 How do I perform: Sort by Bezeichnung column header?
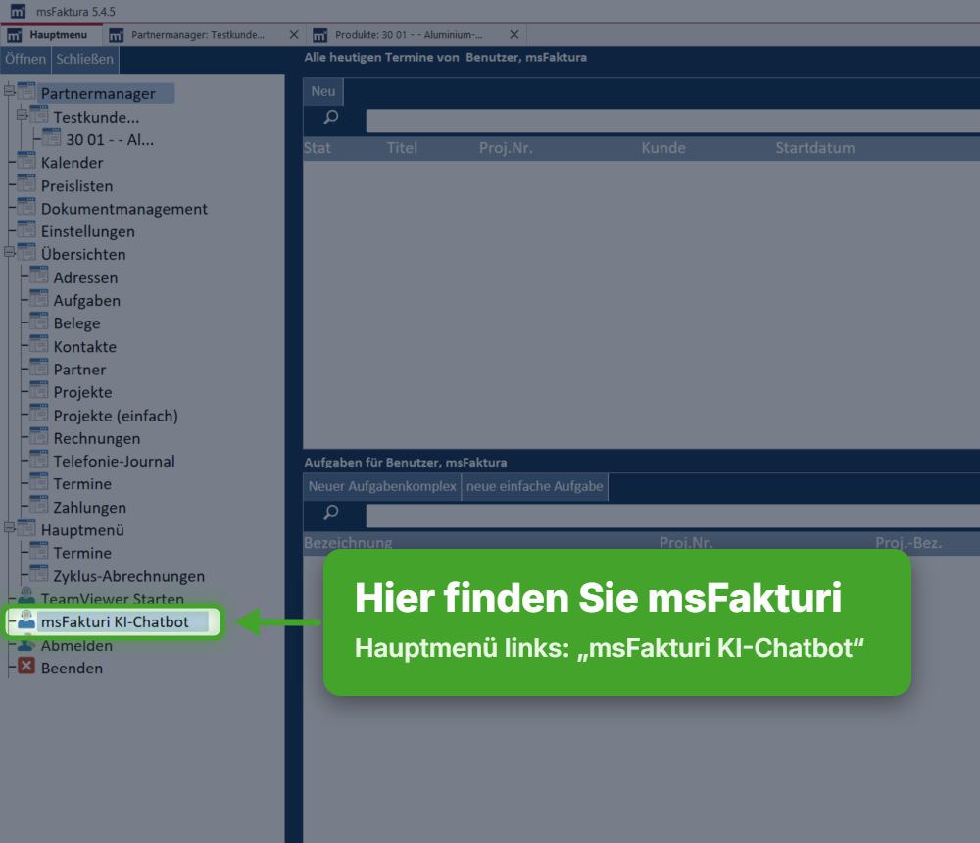348,542
